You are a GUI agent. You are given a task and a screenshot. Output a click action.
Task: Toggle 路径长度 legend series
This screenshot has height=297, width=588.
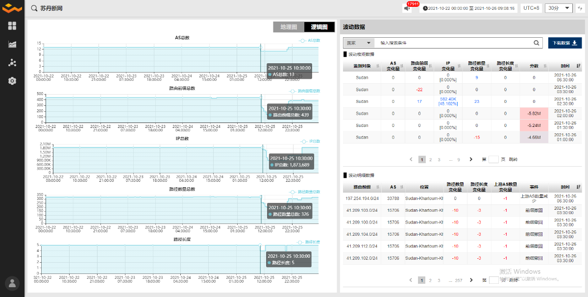(x=308, y=242)
